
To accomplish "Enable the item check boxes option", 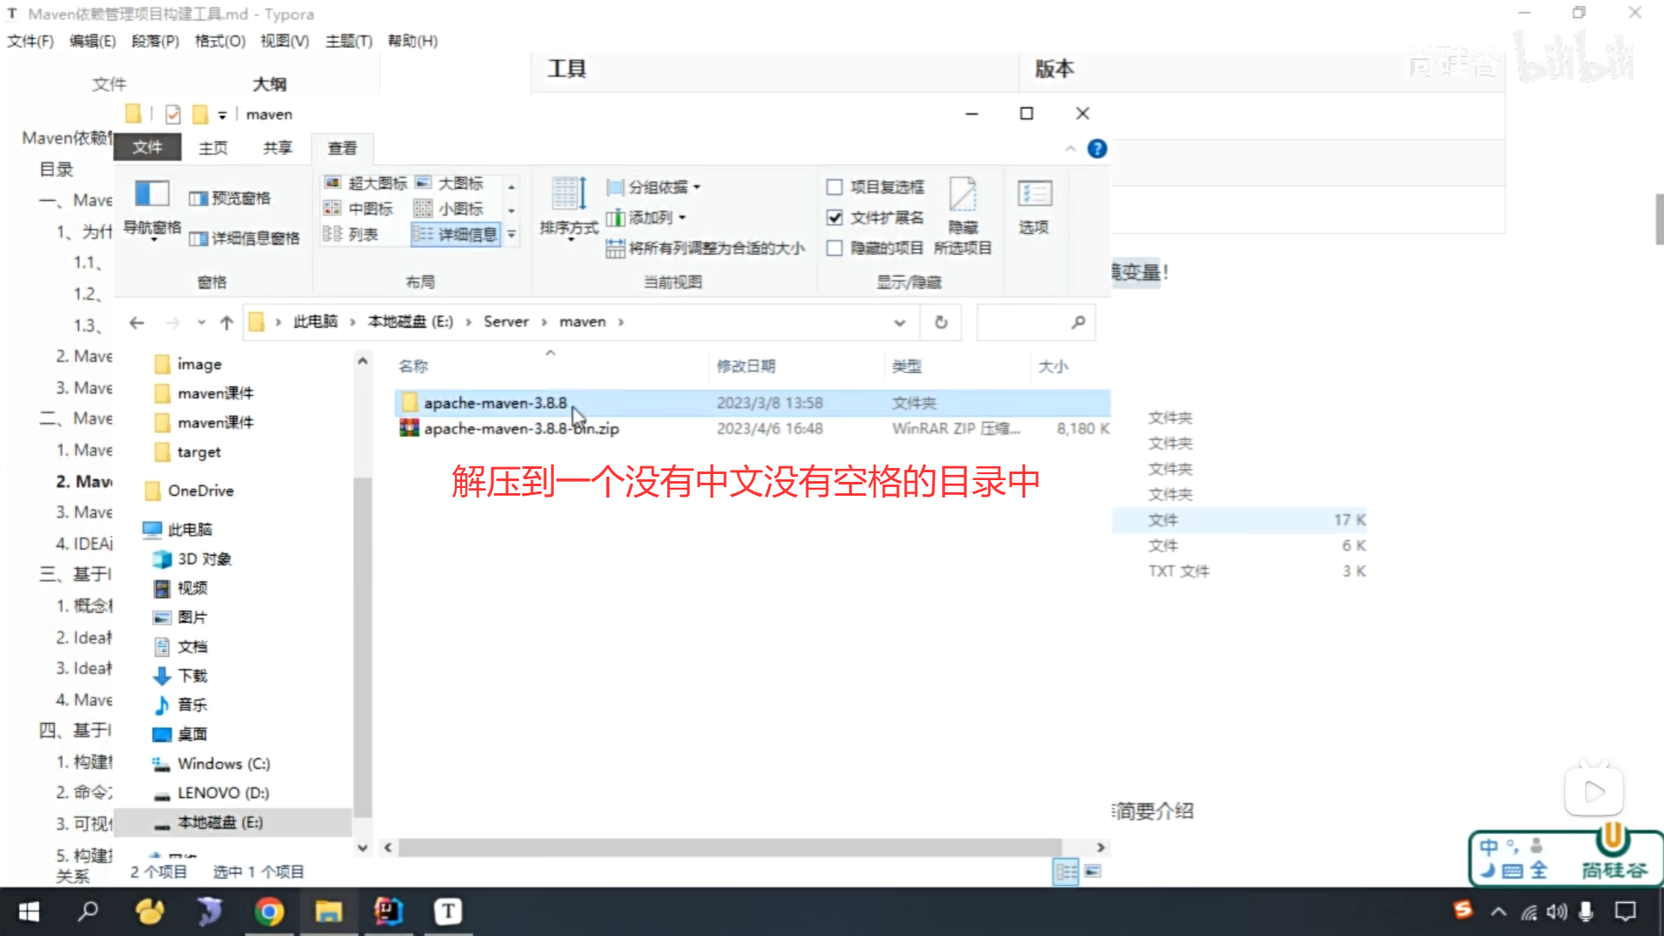I will 835,187.
